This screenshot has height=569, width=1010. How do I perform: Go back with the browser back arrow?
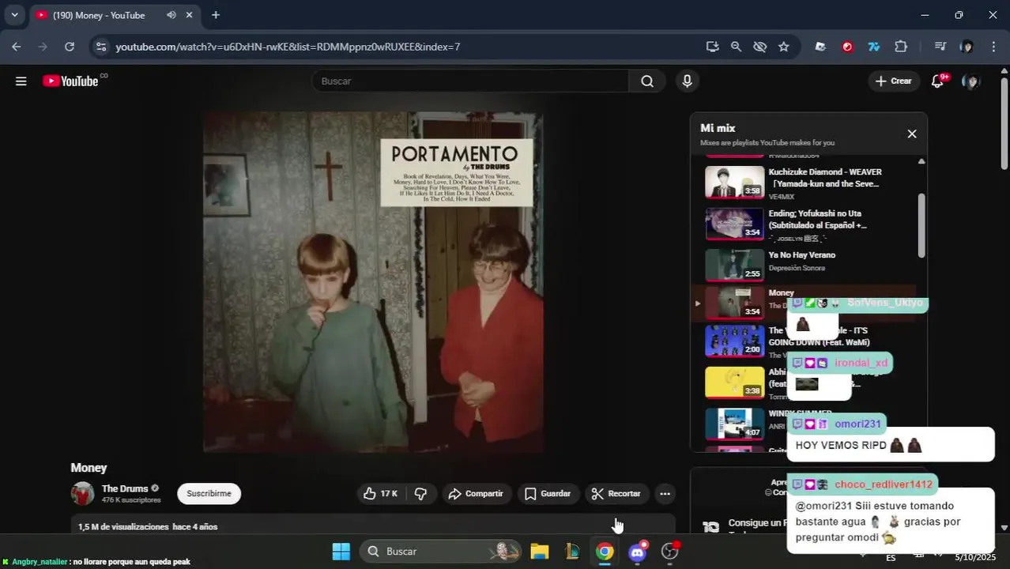[x=17, y=47]
